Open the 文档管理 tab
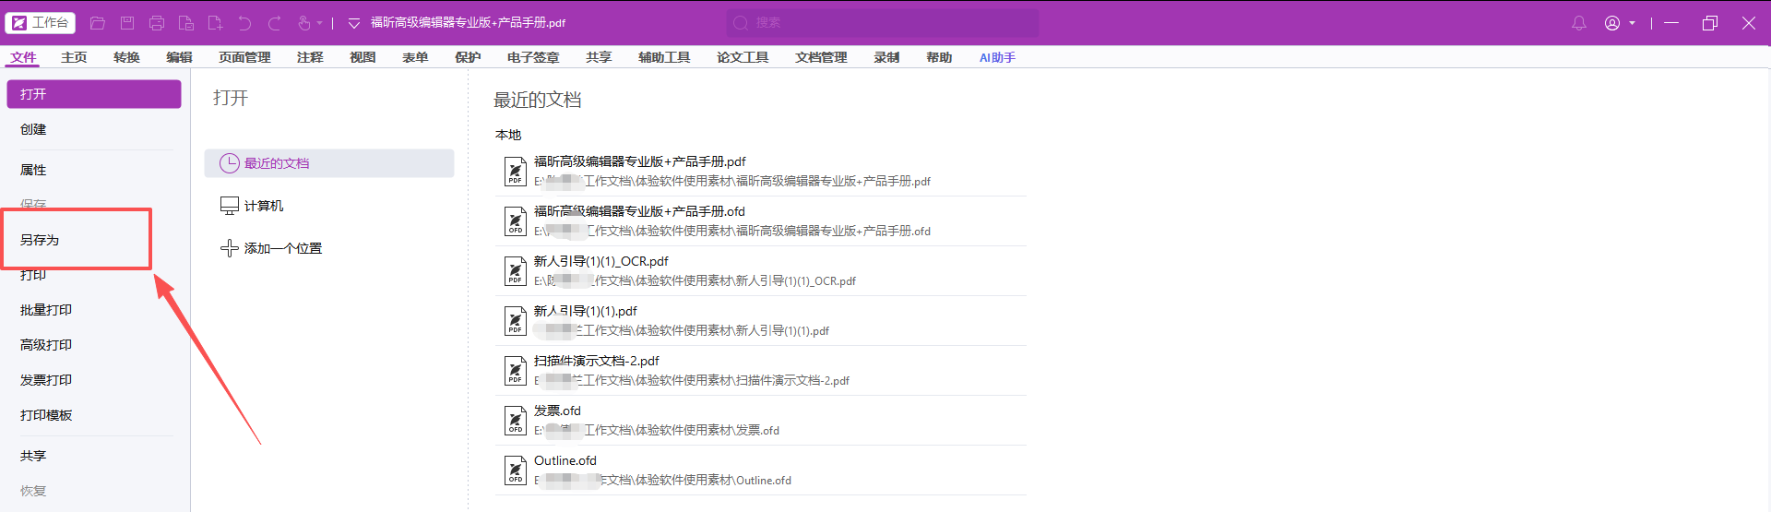Screen dimensions: 1771x512 tap(821, 57)
